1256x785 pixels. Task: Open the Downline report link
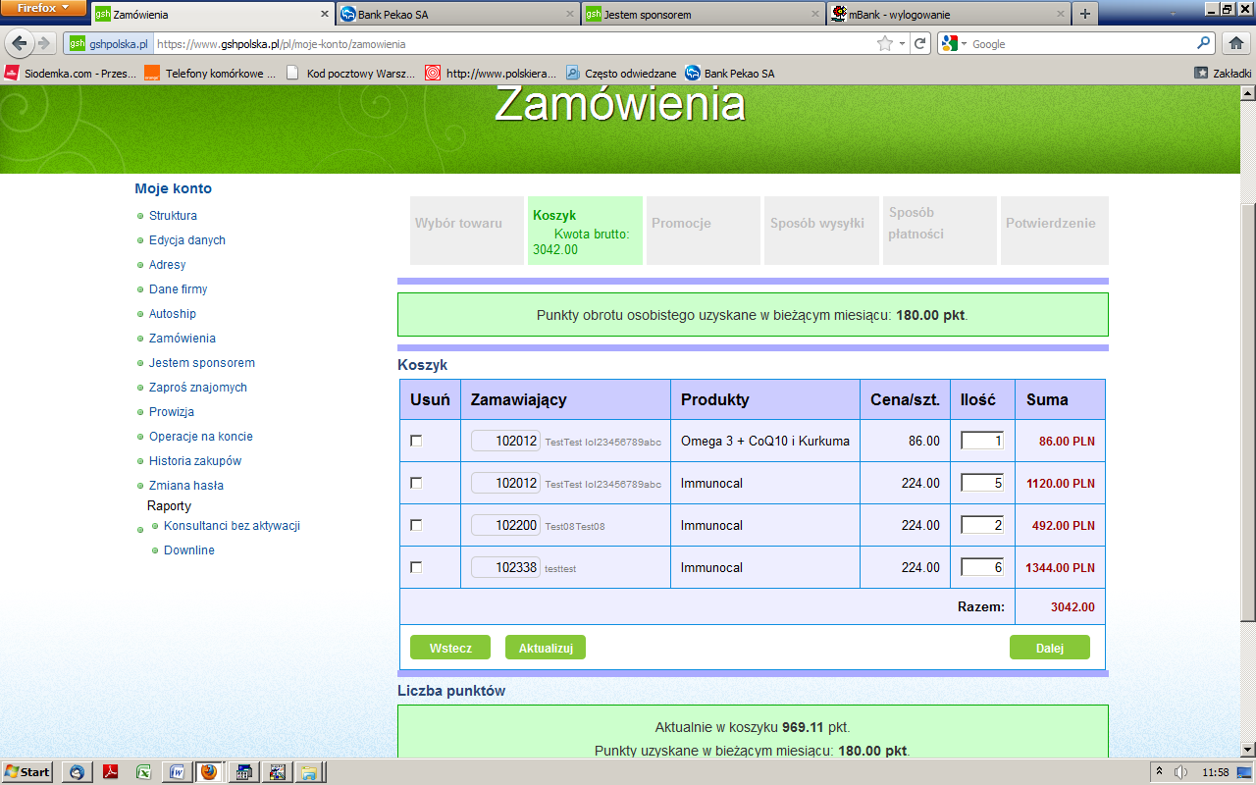pos(189,550)
